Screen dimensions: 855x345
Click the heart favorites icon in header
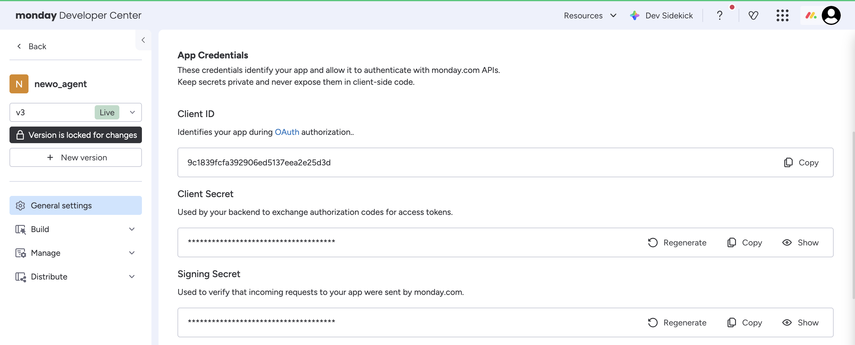pyautogui.click(x=753, y=15)
